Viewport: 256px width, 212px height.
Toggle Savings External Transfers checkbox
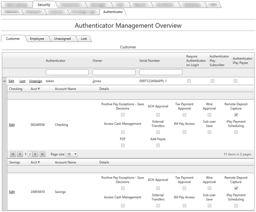pos(158,205)
